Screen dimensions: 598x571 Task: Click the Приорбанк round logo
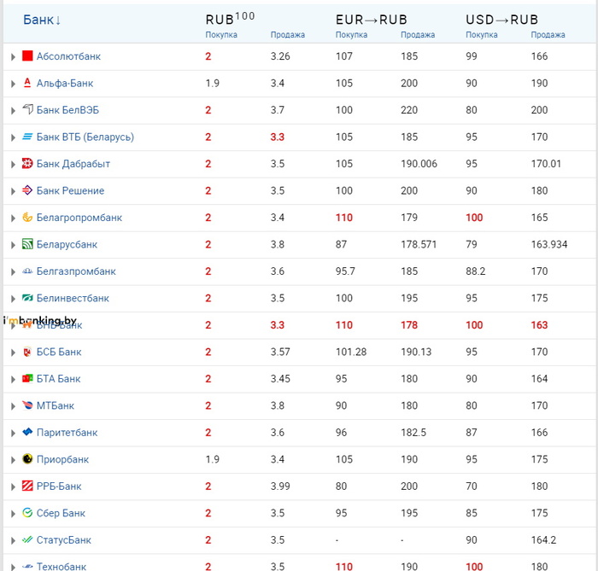pyautogui.click(x=27, y=458)
